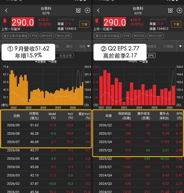Click the 月營收 orange legend marker
The image size is (184, 193).
point(36,62)
